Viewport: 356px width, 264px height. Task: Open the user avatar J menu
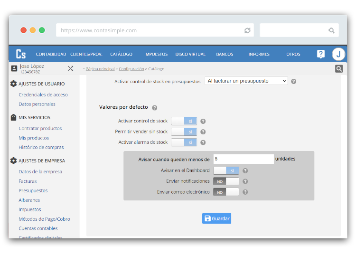[x=338, y=54]
